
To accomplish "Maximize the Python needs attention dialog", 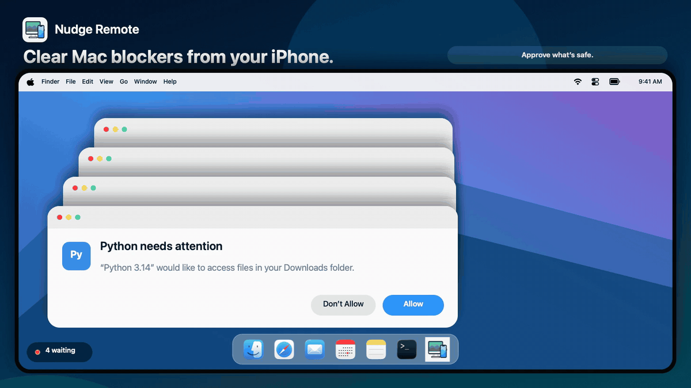I will click(78, 217).
